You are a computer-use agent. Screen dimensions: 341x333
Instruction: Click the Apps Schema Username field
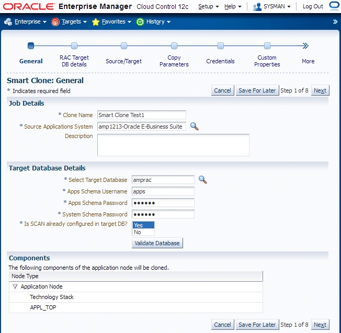point(163,191)
